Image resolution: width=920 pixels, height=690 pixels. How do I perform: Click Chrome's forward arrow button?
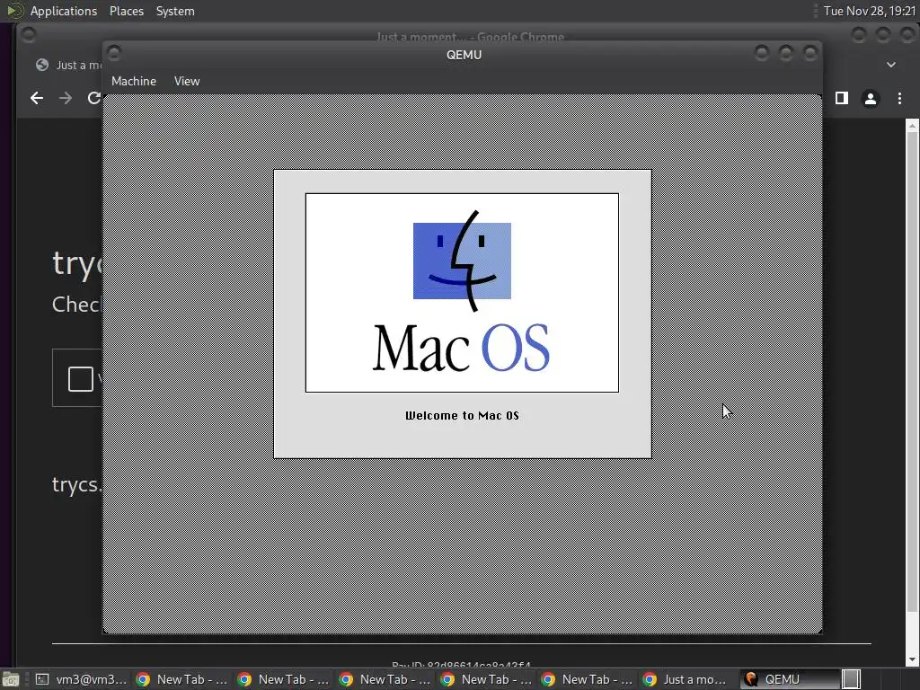pos(65,98)
